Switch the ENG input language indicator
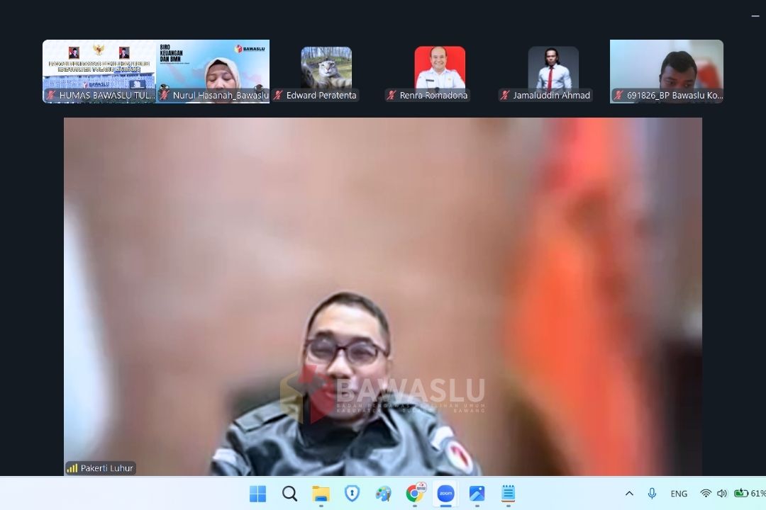This screenshot has height=510, width=766. click(x=679, y=494)
